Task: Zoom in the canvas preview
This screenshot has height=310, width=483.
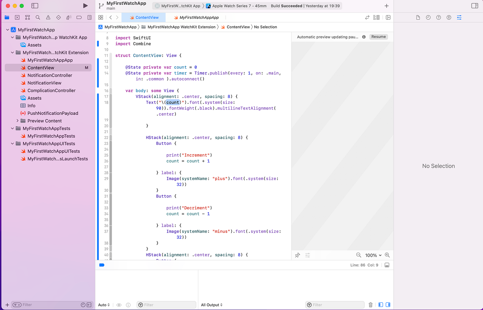Action: [x=387, y=255]
